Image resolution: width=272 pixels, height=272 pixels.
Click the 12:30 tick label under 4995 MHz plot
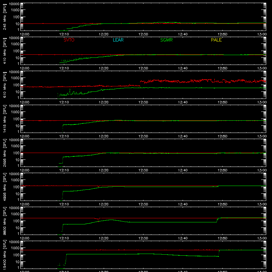143,204
